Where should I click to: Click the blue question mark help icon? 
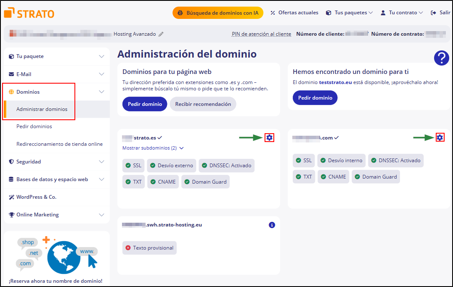pyautogui.click(x=441, y=58)
